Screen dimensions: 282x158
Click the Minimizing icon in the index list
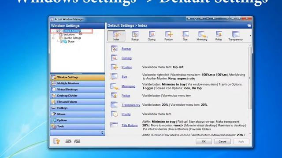click(x=115, y=86)
